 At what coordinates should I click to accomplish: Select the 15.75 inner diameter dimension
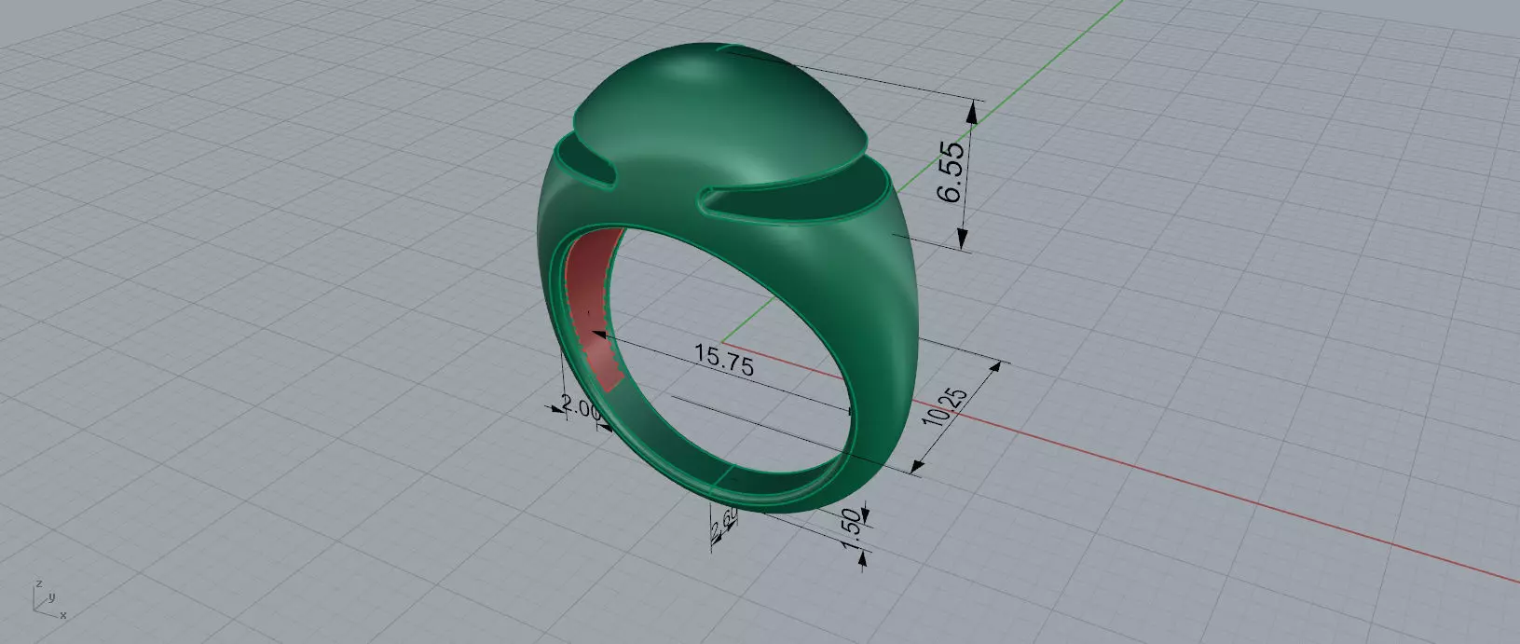(723, 359)
